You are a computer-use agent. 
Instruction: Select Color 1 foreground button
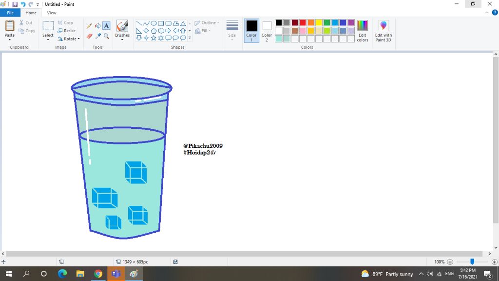coord(251,31)
